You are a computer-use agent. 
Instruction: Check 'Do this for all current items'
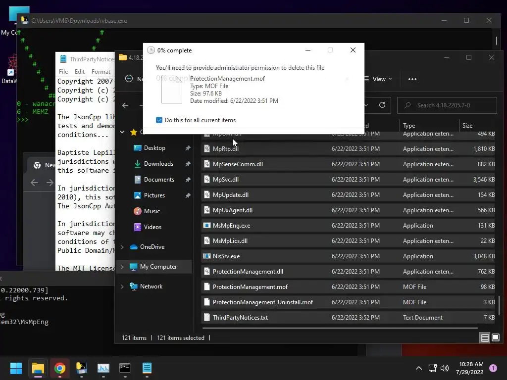159,120
